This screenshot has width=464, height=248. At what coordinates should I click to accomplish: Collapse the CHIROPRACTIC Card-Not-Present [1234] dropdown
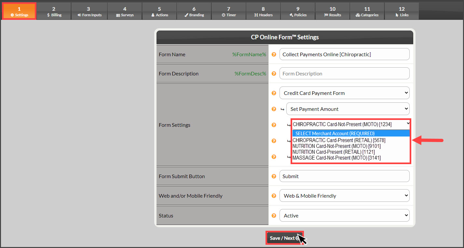351,124
